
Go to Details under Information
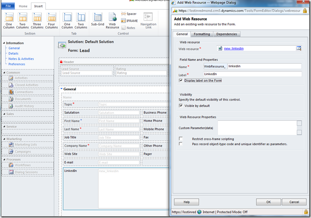[x=13, y=54]
